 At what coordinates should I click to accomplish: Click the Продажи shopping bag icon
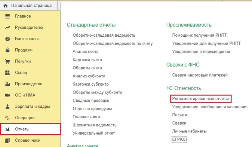[7, 50]
